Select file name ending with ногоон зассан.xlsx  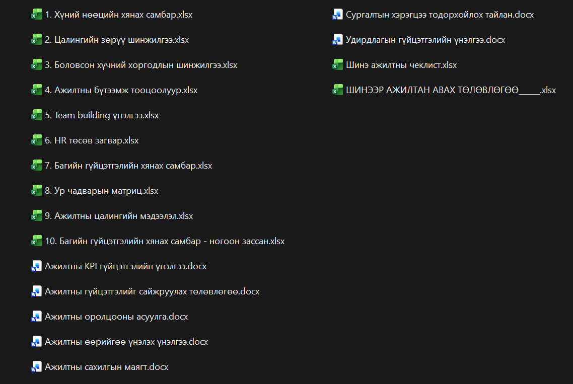[165, 241]
